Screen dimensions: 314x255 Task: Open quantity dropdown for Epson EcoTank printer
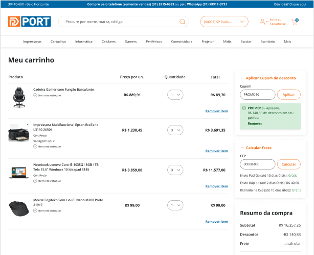pyautogui.click(x=175, y=130)
